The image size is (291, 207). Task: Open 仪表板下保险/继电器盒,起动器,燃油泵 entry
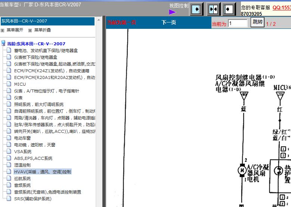[x=55, y=64]
